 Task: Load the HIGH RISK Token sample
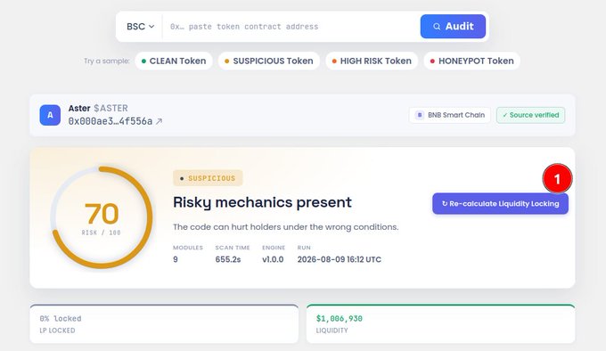point(372,61)
